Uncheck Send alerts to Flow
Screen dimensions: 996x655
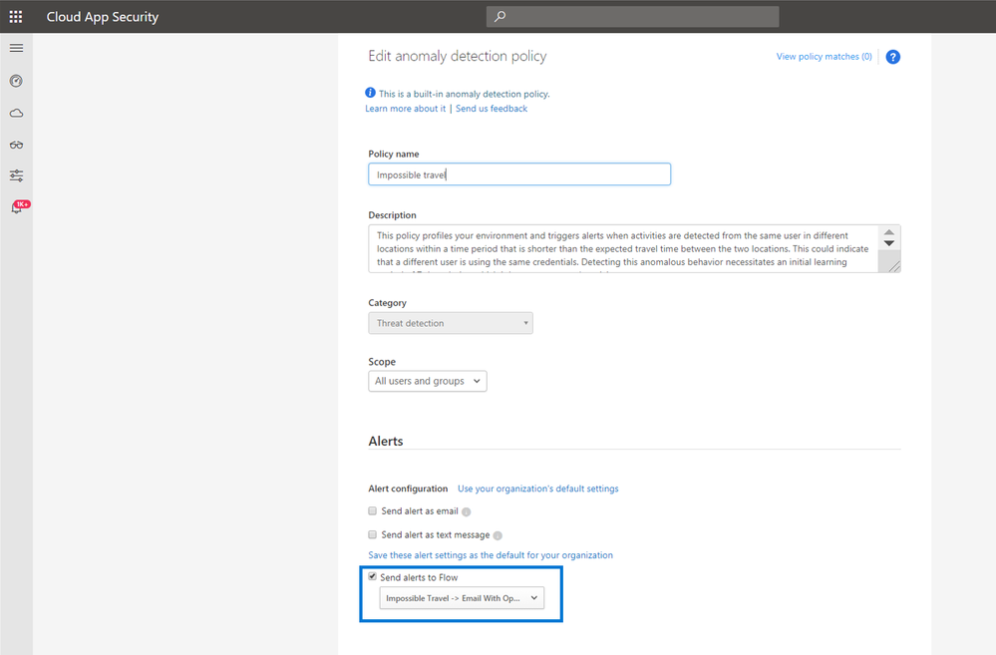click(373, 577)
